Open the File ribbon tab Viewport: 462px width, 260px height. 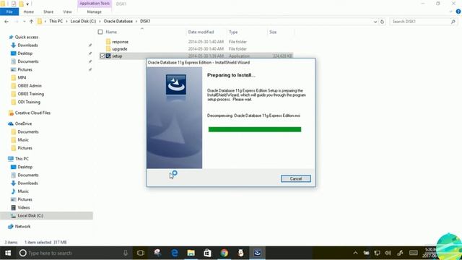(x=9, y=12)
